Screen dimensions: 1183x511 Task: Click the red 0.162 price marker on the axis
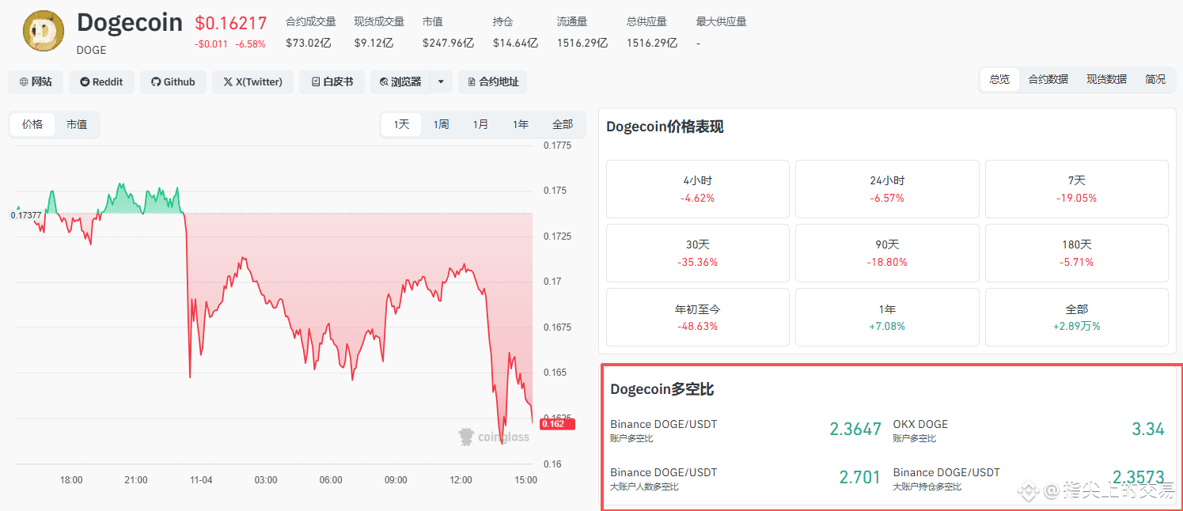click(558, 424)
